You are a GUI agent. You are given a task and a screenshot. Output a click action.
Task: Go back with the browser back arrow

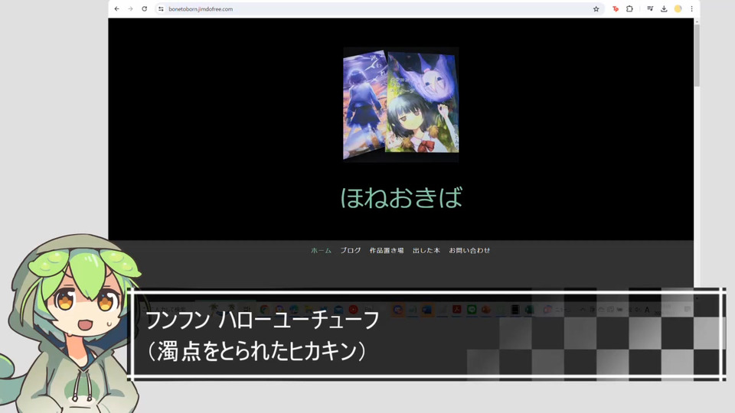point(116,9)
